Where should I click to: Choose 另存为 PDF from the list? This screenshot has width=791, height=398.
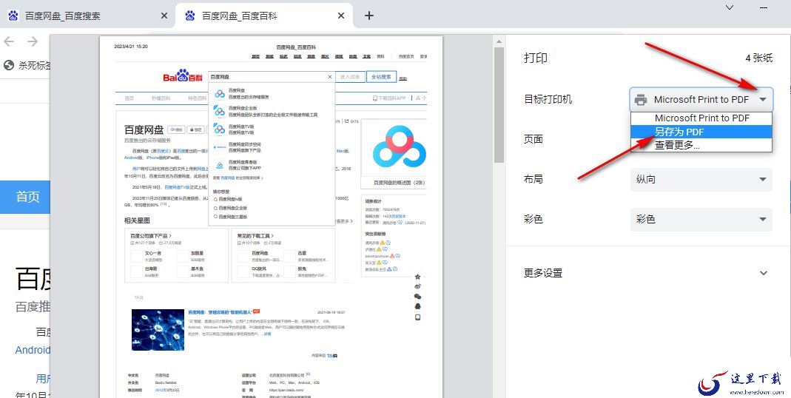click(x=701, y=132)
